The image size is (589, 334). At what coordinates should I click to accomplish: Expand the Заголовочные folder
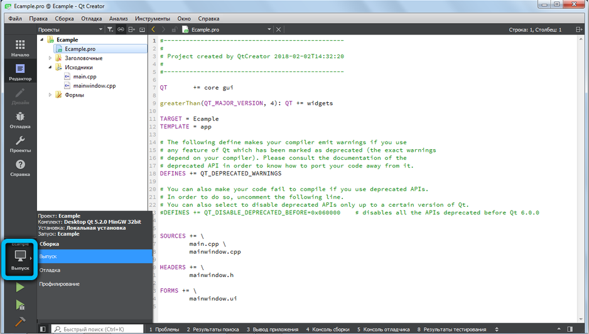(50, 58)
